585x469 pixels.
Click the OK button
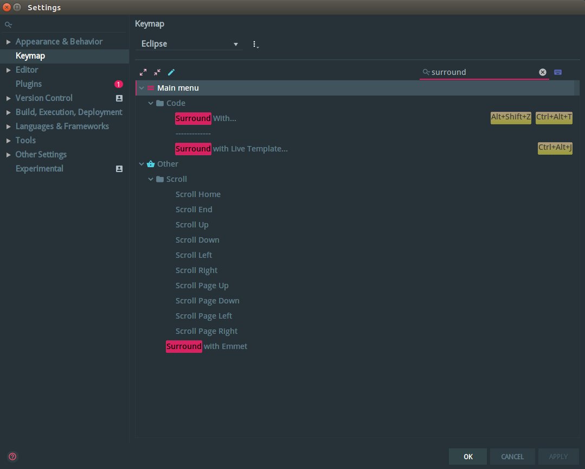(467, 457)
